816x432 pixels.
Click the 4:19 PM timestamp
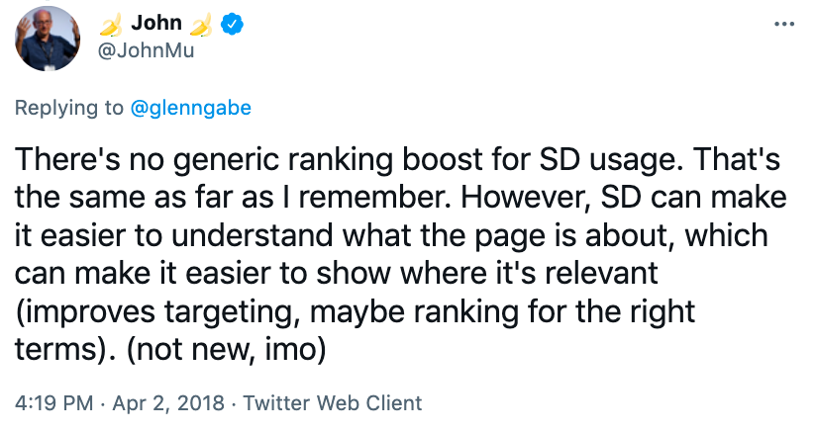point(53,403)
